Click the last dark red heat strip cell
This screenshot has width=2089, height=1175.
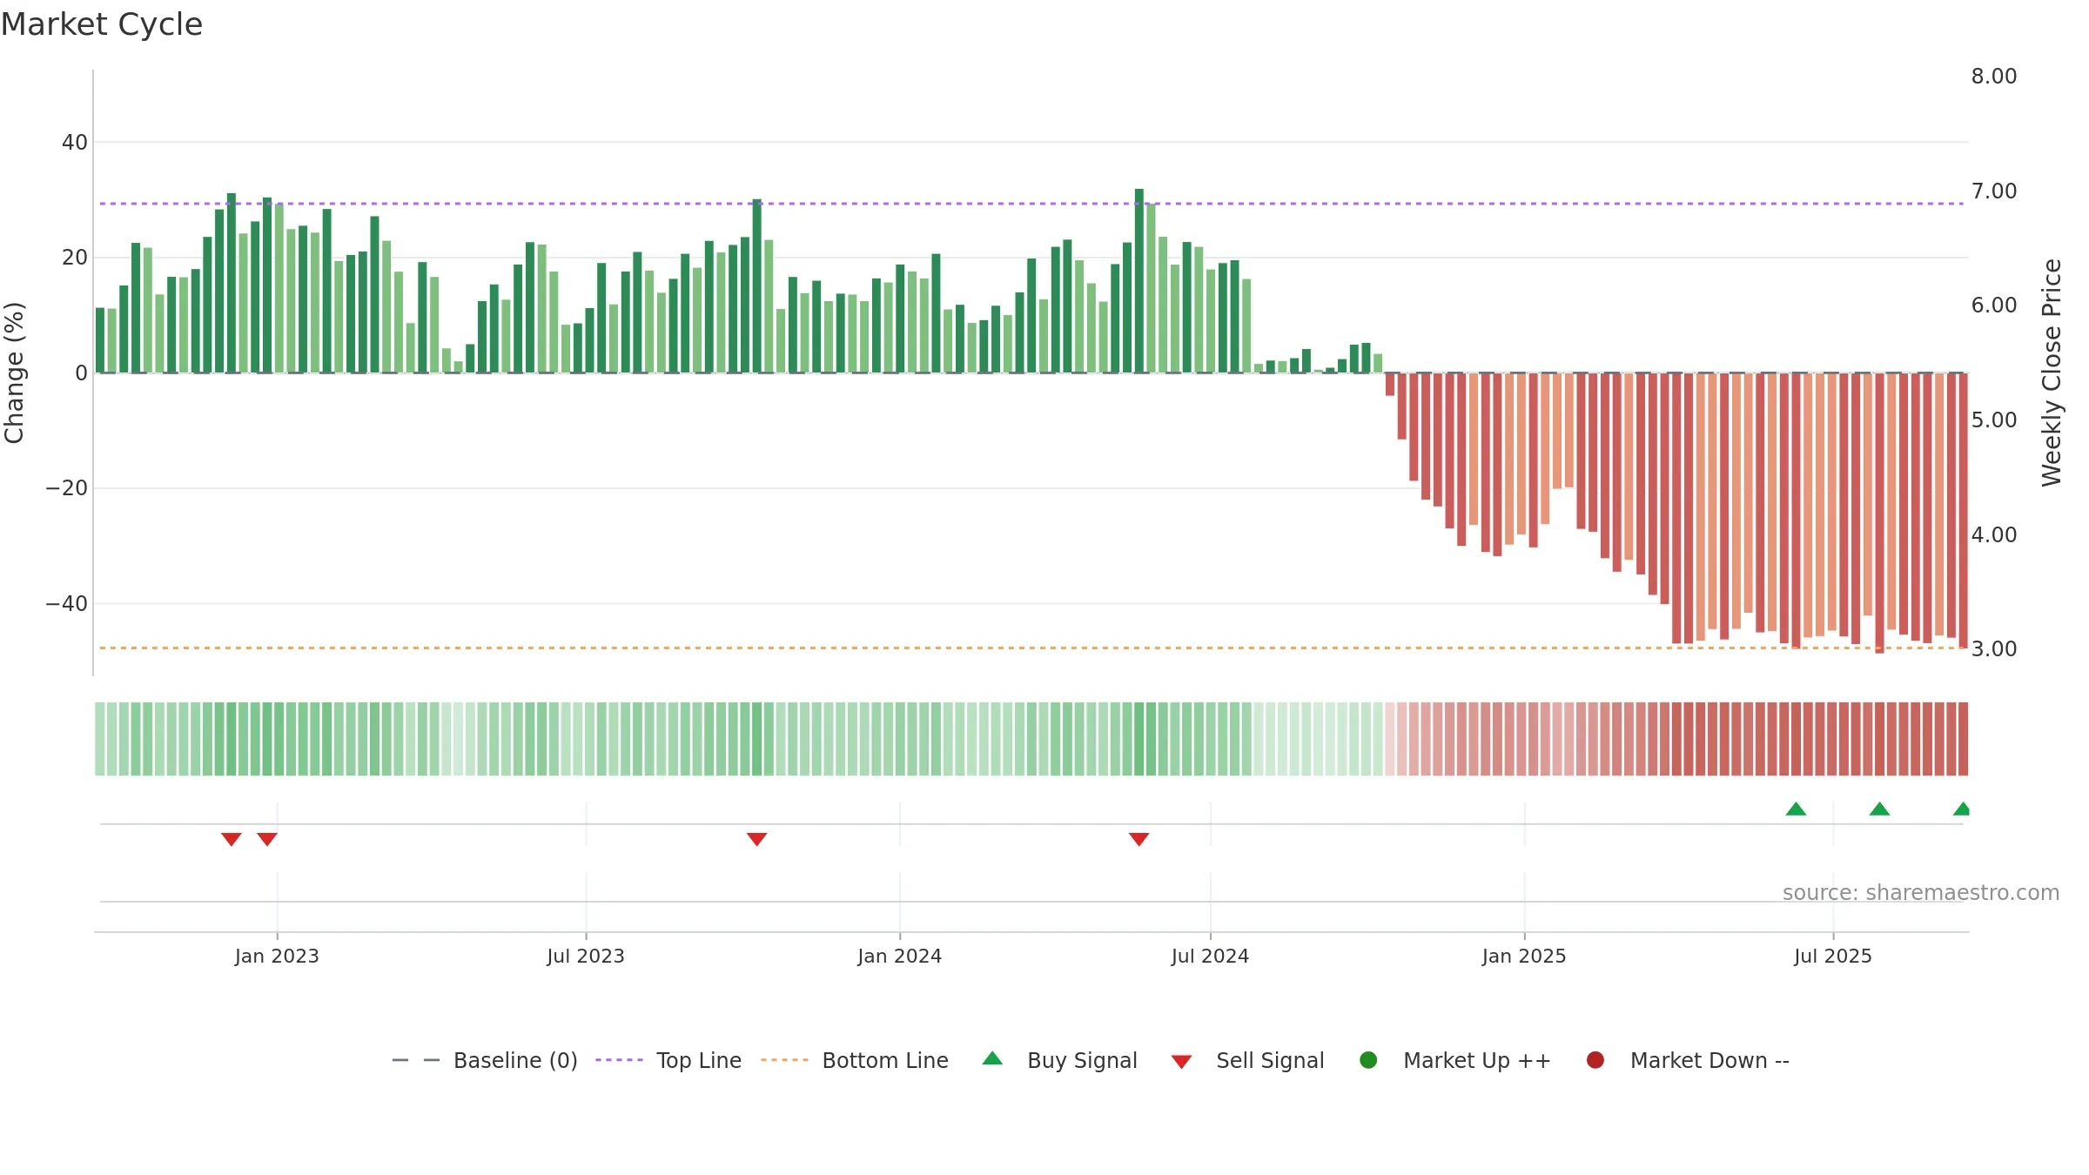pos(1963,739)
